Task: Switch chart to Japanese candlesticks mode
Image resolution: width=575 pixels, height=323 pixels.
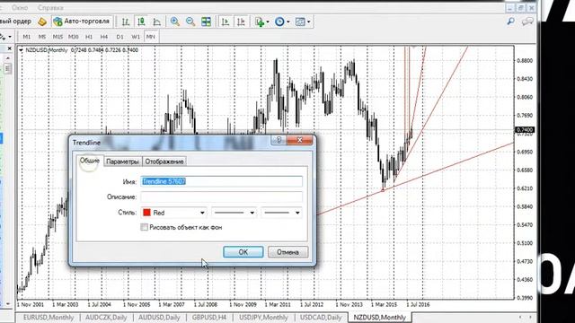Action: coord(142,22)
